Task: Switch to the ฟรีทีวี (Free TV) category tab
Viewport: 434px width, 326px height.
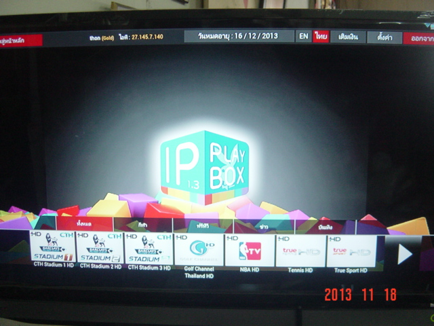Action: (203, 226)
